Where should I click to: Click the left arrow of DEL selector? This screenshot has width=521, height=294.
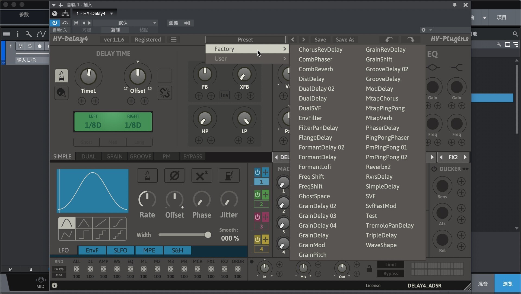click(276, 157)
